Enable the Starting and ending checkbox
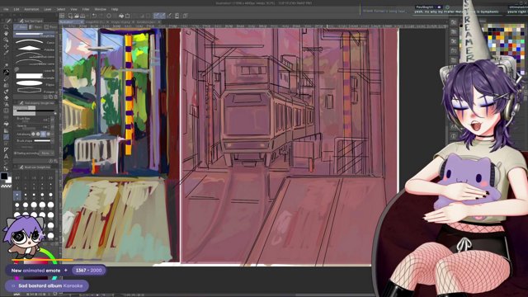Image resolution: width=528 pixels, height=297 pixels. coord(15,153)
